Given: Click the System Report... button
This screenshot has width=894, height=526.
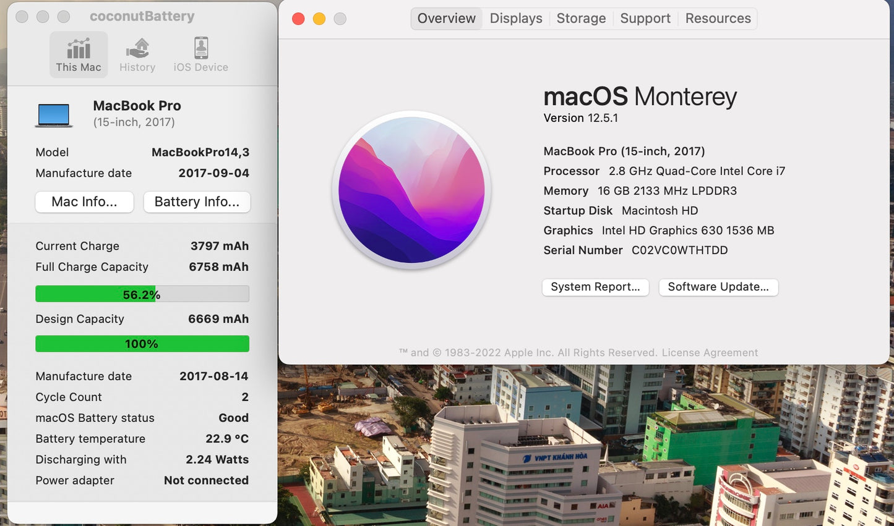Looking at the screenshot, I should coord(595,287).
